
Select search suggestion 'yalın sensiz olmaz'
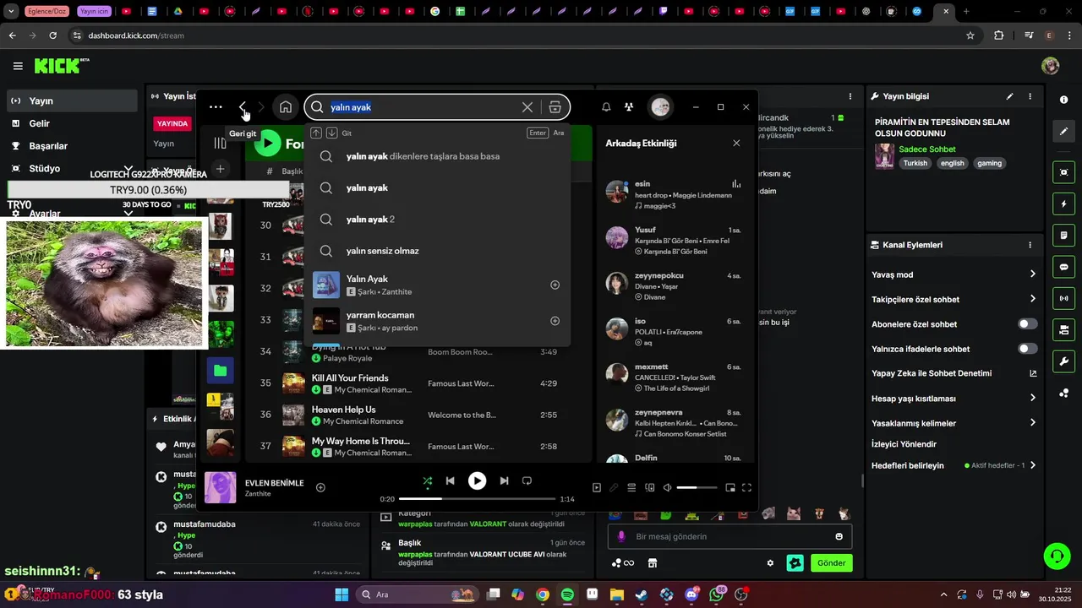[437, 251]
